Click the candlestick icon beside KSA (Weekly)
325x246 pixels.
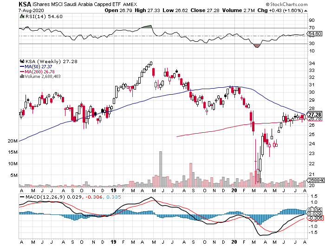click(22, 61)
